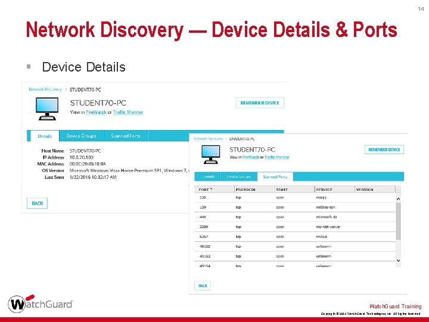Open Traffic Monitor link in the Scanned Ports panel

click(x=276, y=157)
